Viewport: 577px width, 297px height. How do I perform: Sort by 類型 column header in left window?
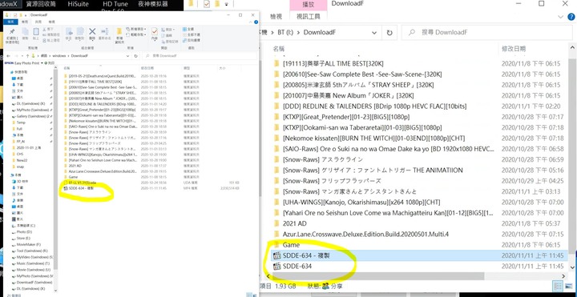(187, 68)
